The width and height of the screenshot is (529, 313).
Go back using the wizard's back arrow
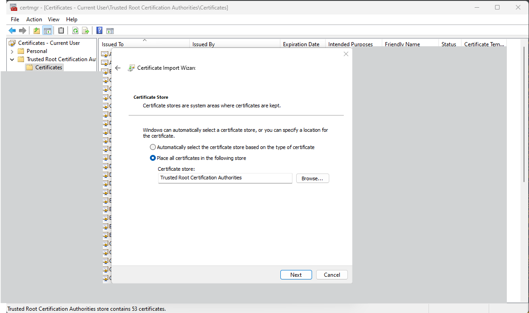tap(118, 68)
